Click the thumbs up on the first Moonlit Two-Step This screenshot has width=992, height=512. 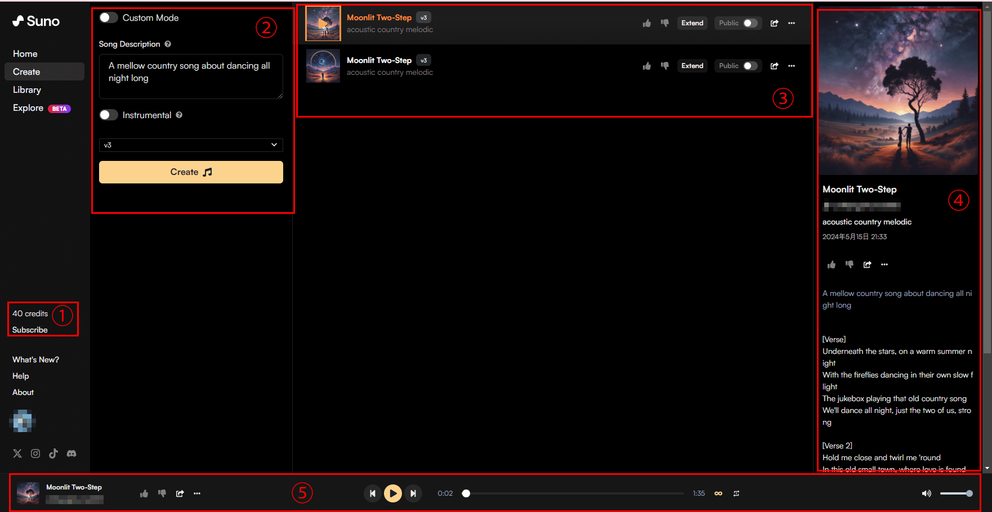coord(647,23)
